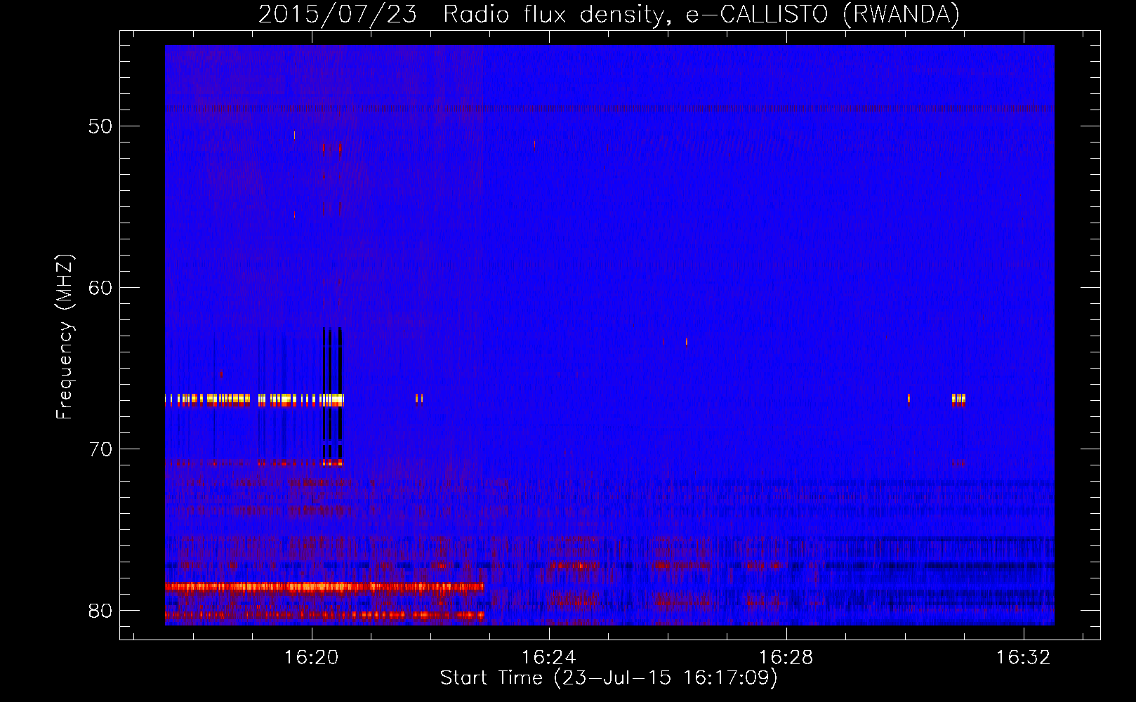Click the '70' frequency tick label
The width and height of the screenshot is (1136, 702).
click(x=100, y=449)
